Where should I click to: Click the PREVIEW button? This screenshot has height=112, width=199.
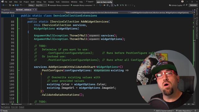coord(193,5)
